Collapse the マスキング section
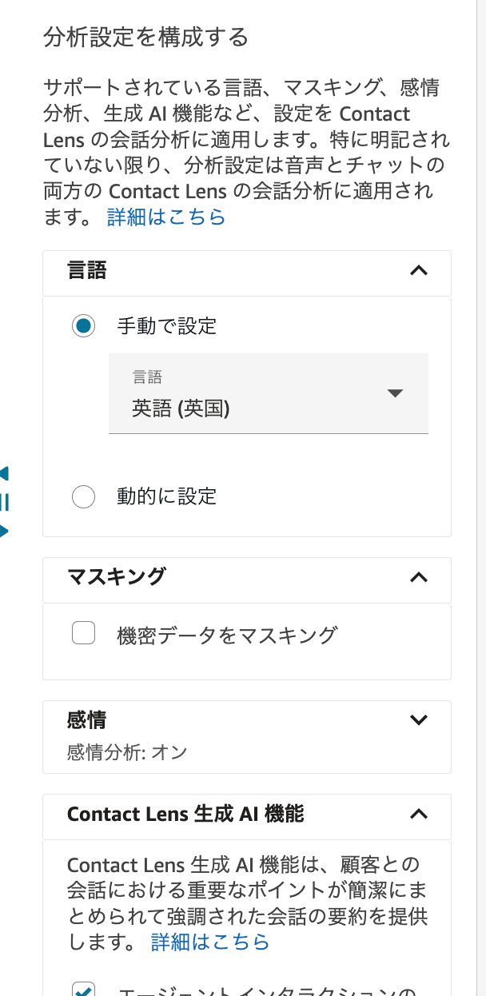This screenshot has height=996, width=486. pyautogui.click(x=420, y=576)
